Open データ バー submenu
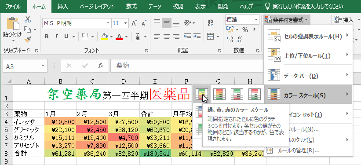The height and width of the screenshot is (165, 361). (x=308, y=75)
